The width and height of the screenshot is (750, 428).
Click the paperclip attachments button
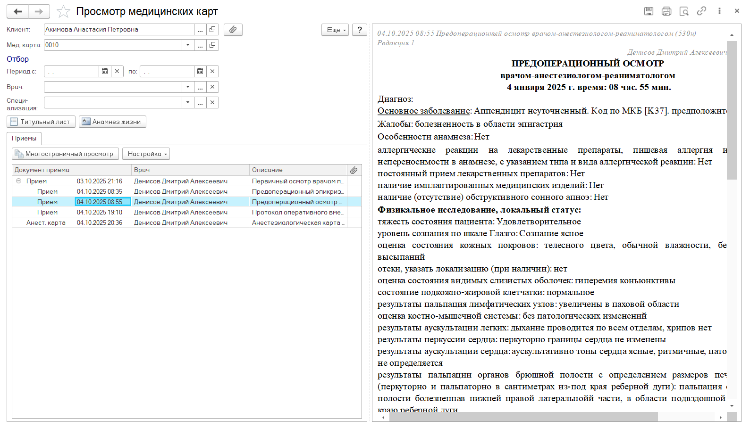(x=233, y=30)
